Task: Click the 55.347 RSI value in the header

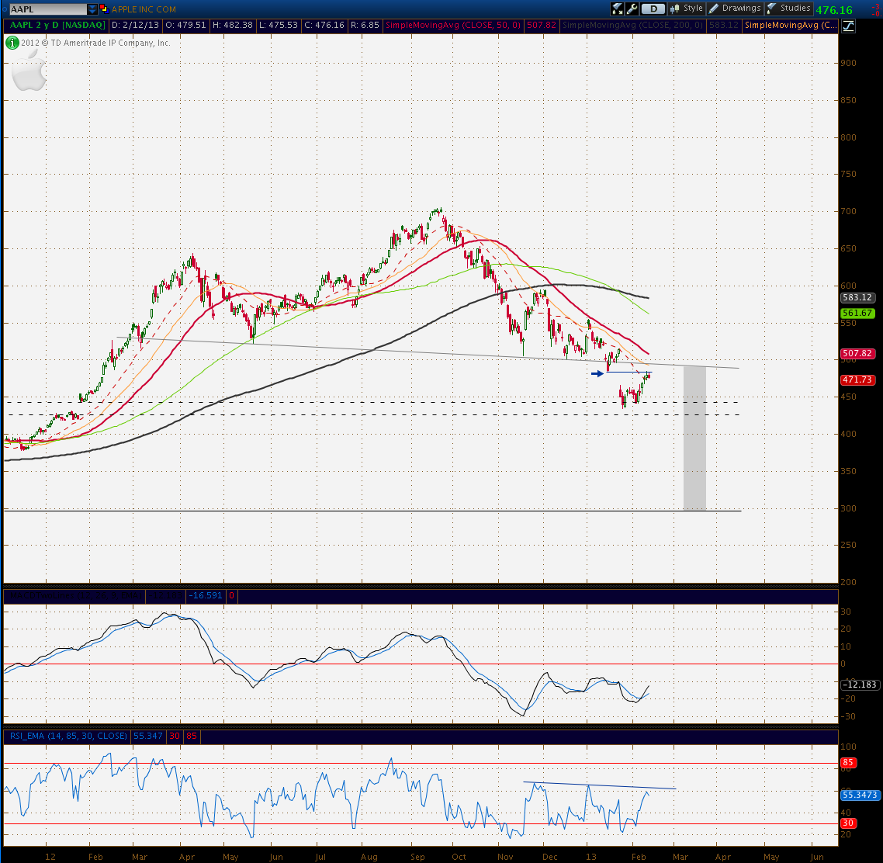Action: click(x=147, y=736)
